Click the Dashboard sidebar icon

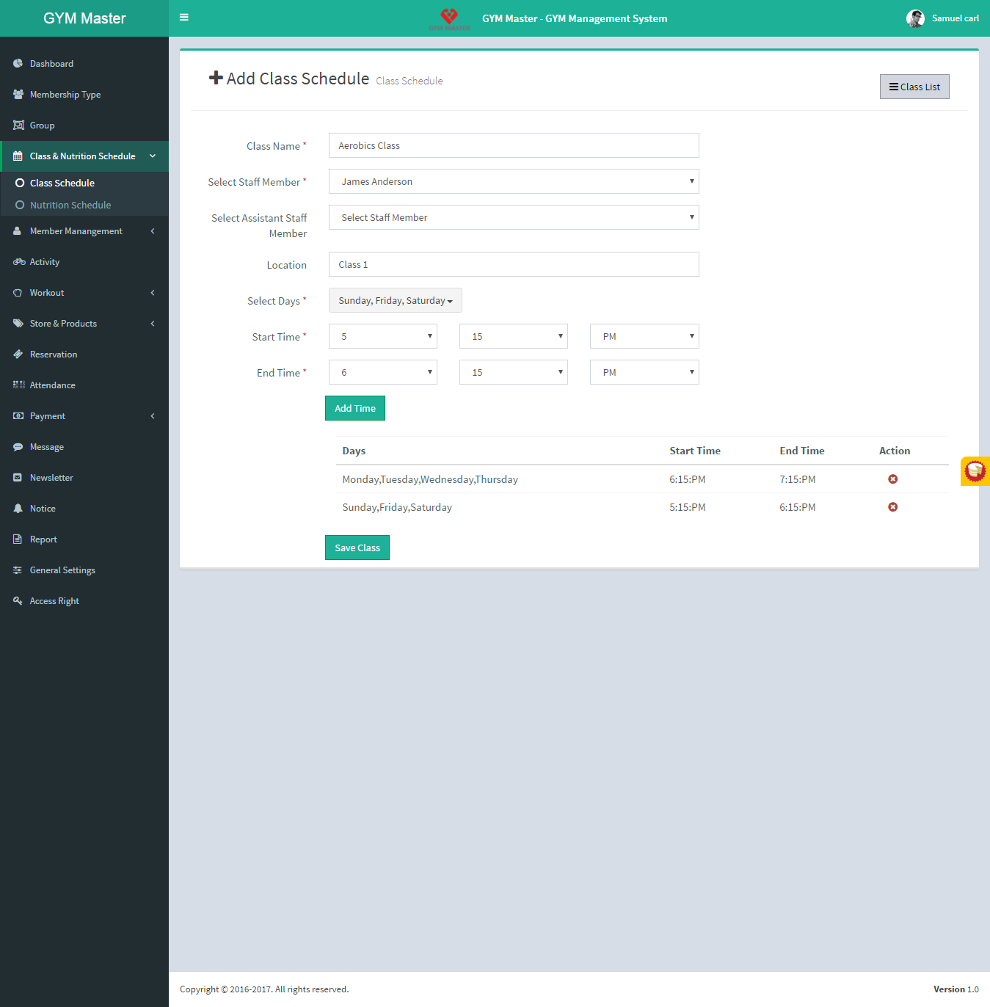pos(18,64)
